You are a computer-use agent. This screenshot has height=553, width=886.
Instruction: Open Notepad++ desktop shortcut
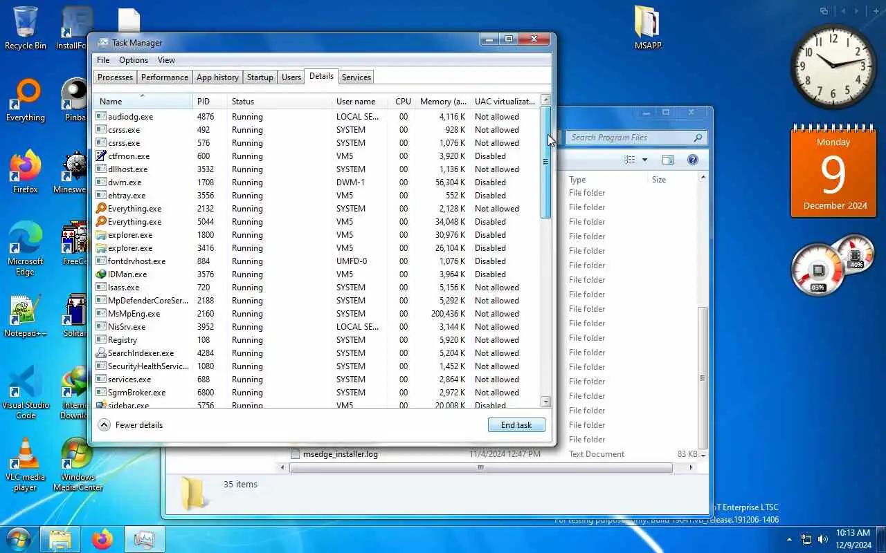(26, 316)
